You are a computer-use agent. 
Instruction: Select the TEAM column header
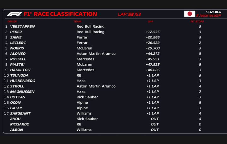[77, 21]
